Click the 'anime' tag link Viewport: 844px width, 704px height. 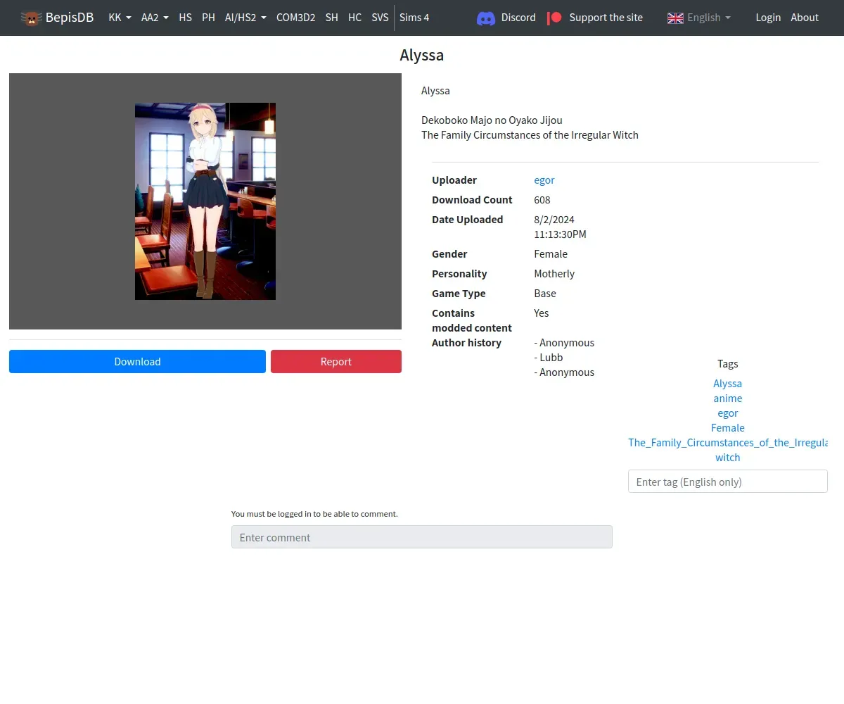tap(727, 398)
